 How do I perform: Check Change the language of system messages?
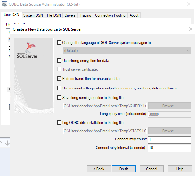pos(59,43)
